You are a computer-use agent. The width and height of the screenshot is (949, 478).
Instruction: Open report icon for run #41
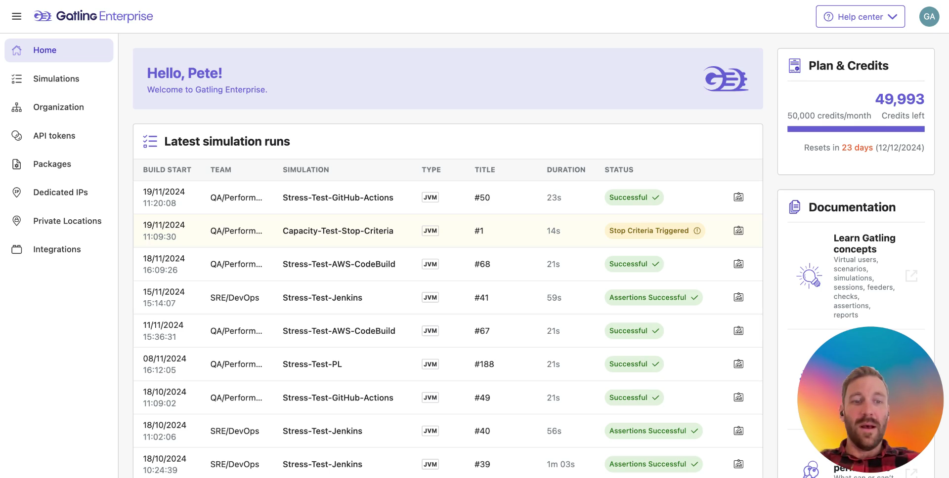pyautogui.click(x=738, y=297)
